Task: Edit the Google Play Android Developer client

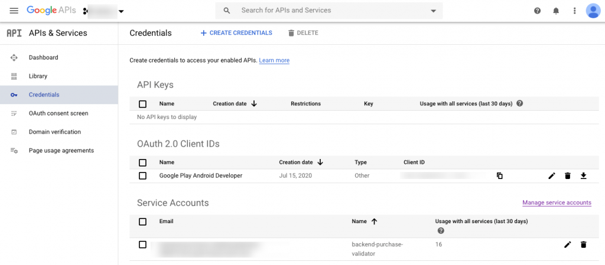Action: pyautogui.click(x=552, y=175)
